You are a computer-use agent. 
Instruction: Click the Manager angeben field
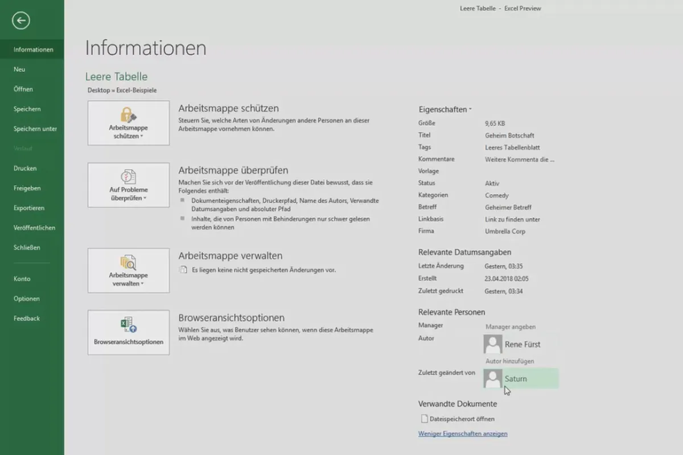pos(510,327)
